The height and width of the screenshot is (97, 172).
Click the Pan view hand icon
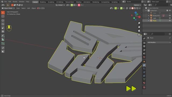(139, 27)
